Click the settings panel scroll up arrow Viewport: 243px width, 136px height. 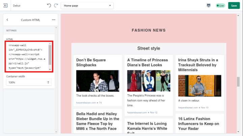pos(56,28)
